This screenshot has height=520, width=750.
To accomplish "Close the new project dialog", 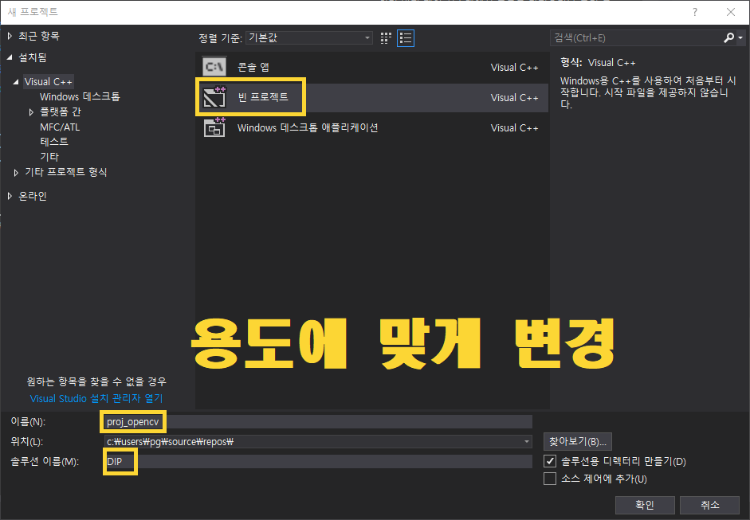I will [731, 12].
